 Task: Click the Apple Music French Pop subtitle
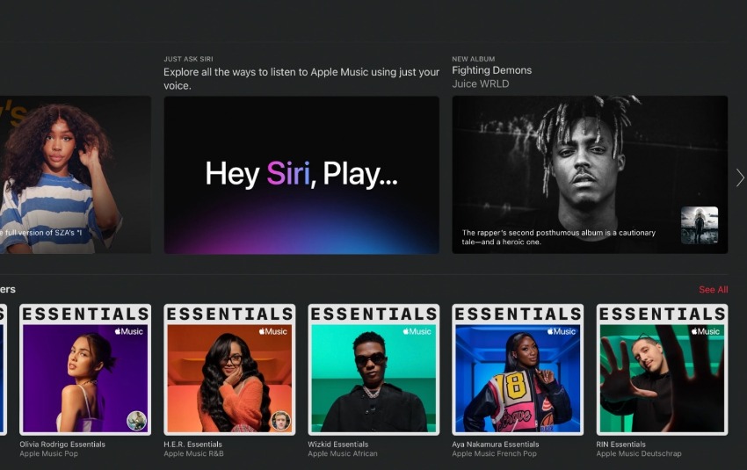494,454
